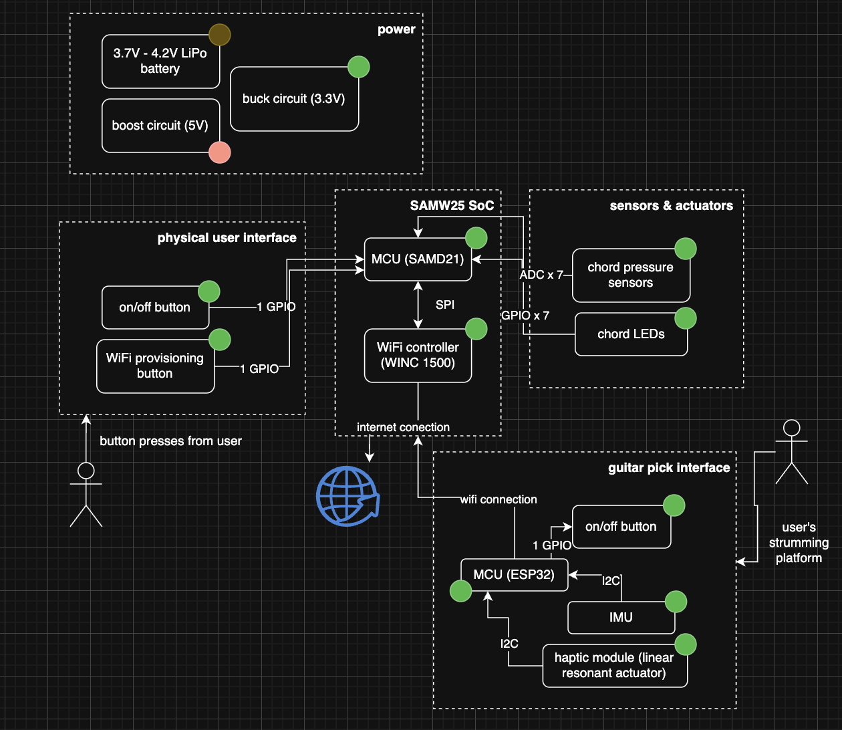Toggle the green status dot on buck circuit
The height and width of the screenshot is (730, 842).
(358, 68)
